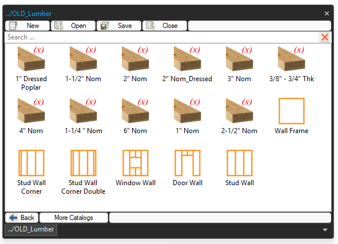338x244 pixels.
Task: Select the Stud Wall Corner Double icon
Action: tap(83, 163)
